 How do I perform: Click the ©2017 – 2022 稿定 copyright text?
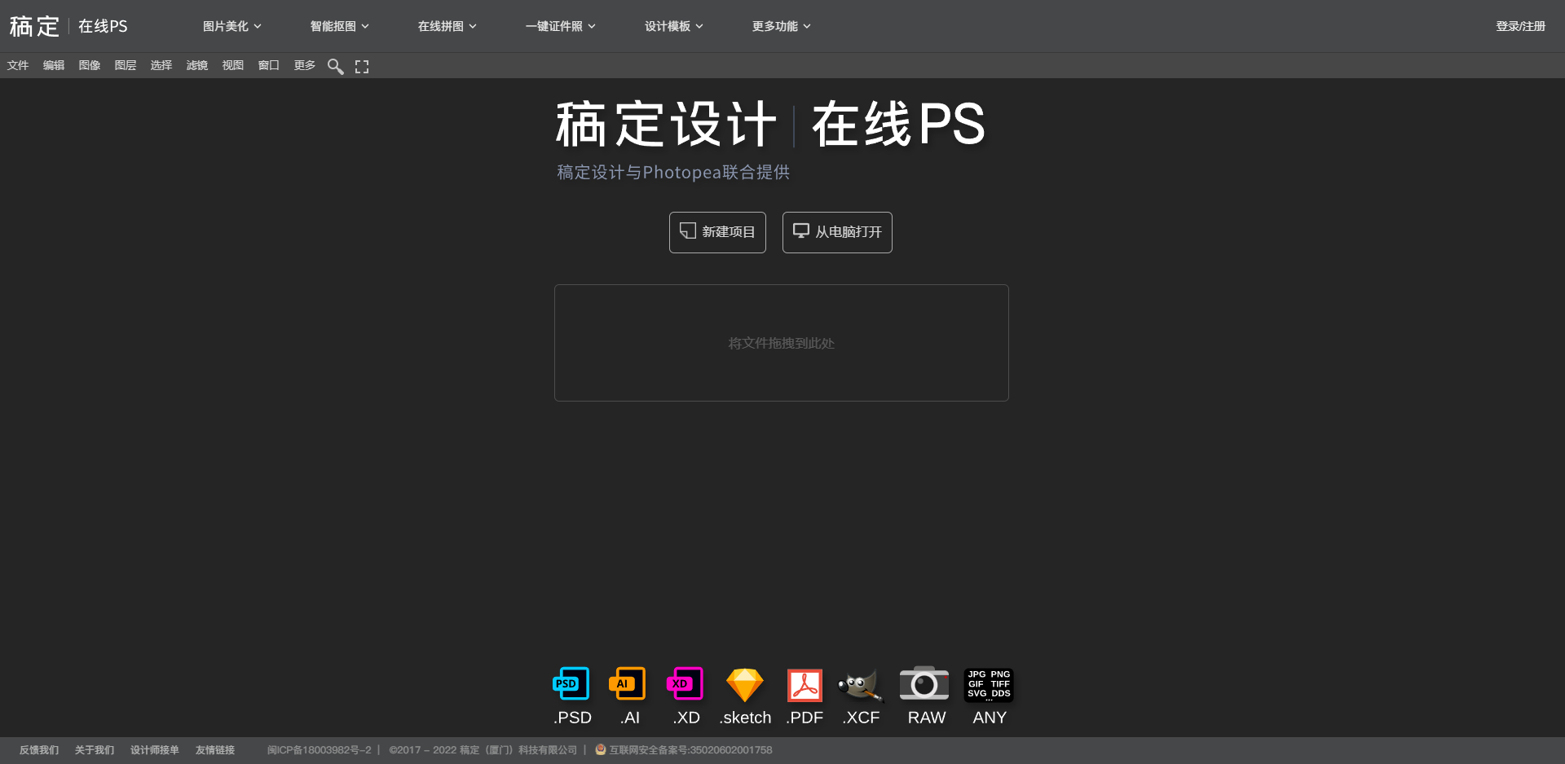pyautogui.click(x=483, y=750)
